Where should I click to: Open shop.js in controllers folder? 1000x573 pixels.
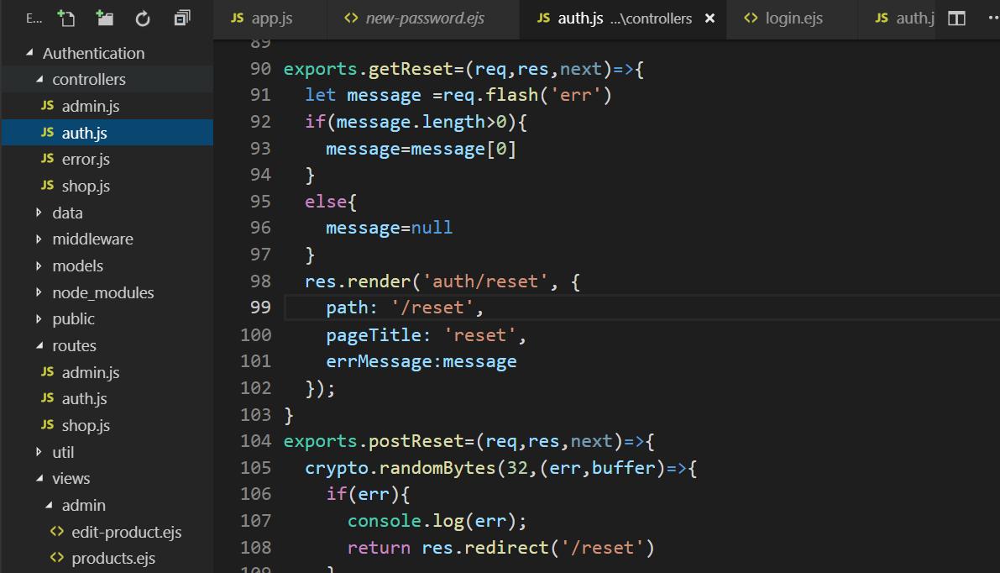(86, 186)
